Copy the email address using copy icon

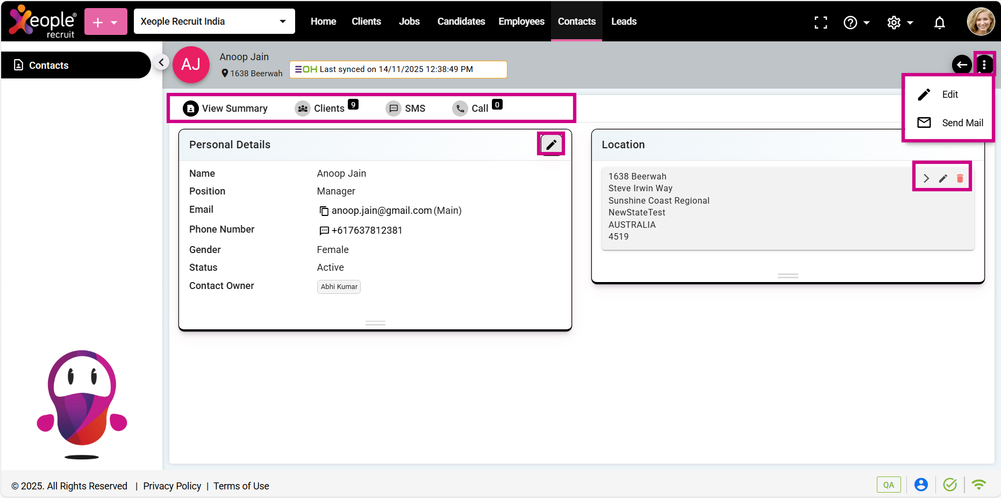click(x=324, y=211)
